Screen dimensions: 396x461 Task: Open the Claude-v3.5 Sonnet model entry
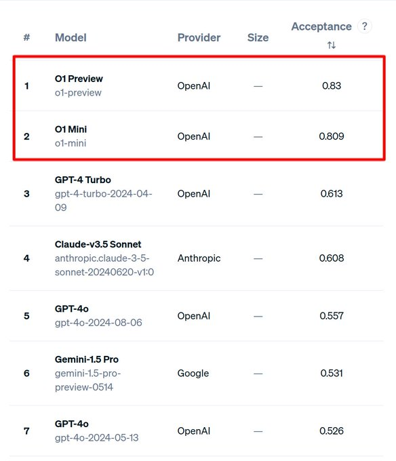click(x=98, y=244)
